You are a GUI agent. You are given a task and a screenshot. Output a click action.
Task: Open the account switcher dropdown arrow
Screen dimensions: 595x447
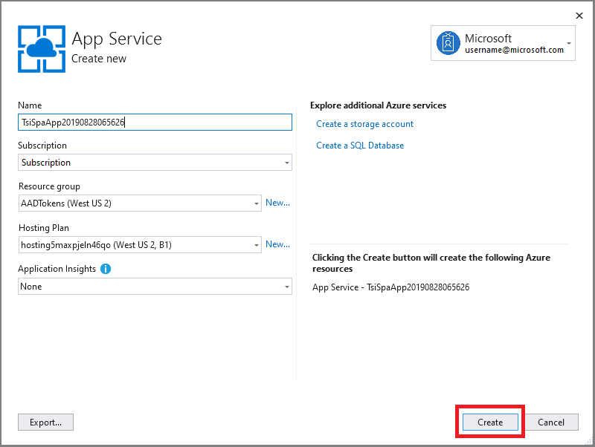click(x=569, y=44)
